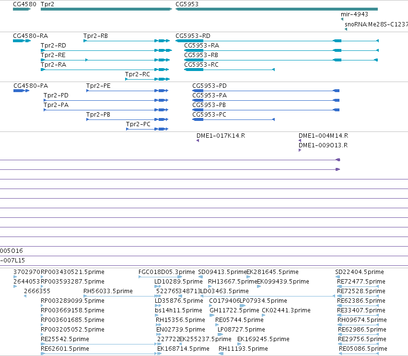The height and width of the screenshot is (356, 408).
Task: Click the CG5953-RB transcript label
Action: pyautogui.click(x=201, y=55)
